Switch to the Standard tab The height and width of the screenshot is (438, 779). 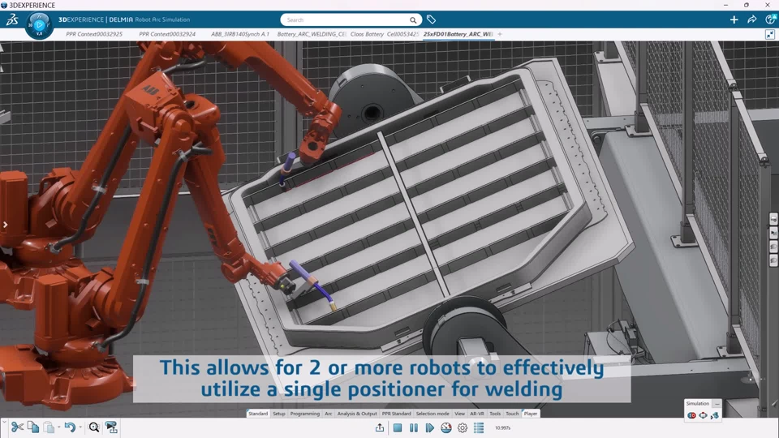[x=258, y=413]
